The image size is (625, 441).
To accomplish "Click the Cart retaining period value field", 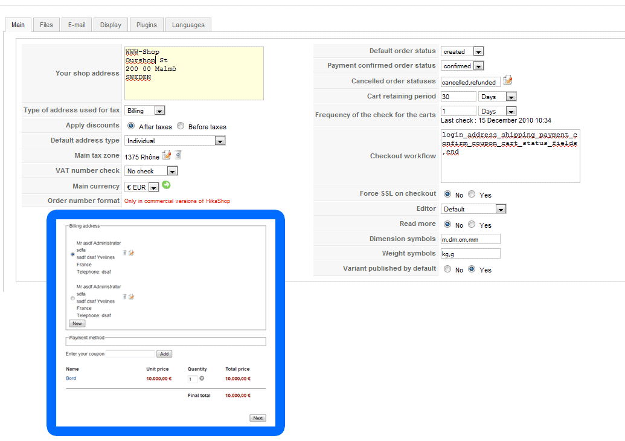I will [458, 97].
